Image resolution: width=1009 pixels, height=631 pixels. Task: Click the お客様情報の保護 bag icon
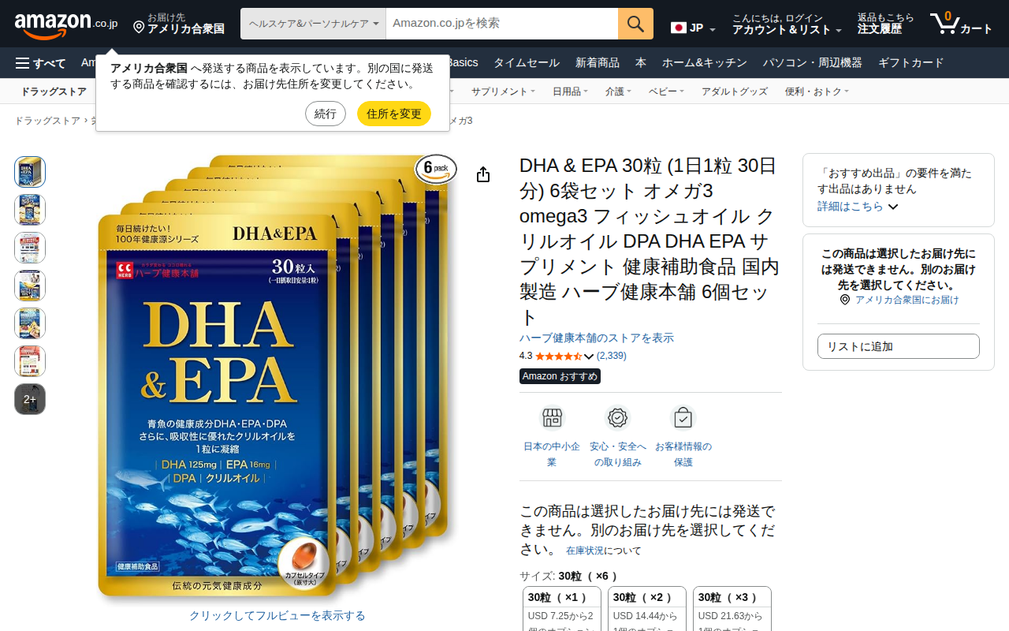coord(683,417)
